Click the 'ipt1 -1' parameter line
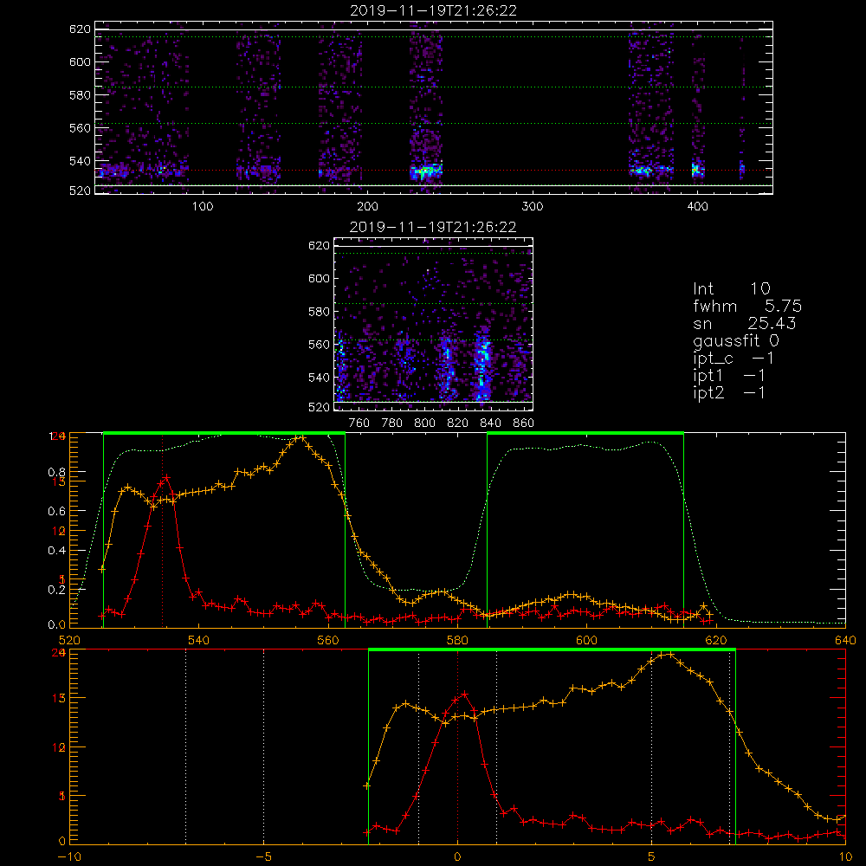Viewport: 866px width, 866px height. coord(729,376)
